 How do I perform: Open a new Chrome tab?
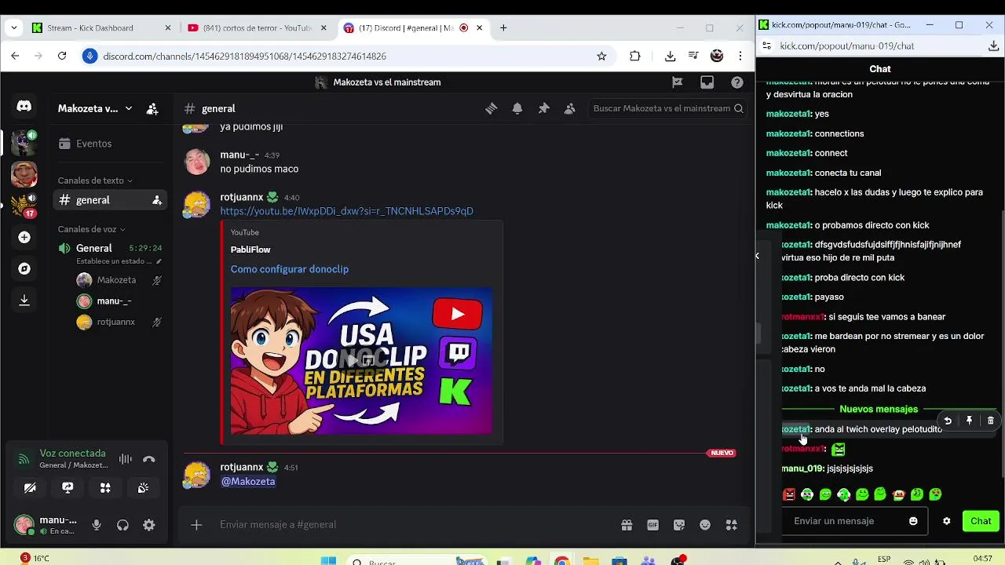(x=503, y=27)
